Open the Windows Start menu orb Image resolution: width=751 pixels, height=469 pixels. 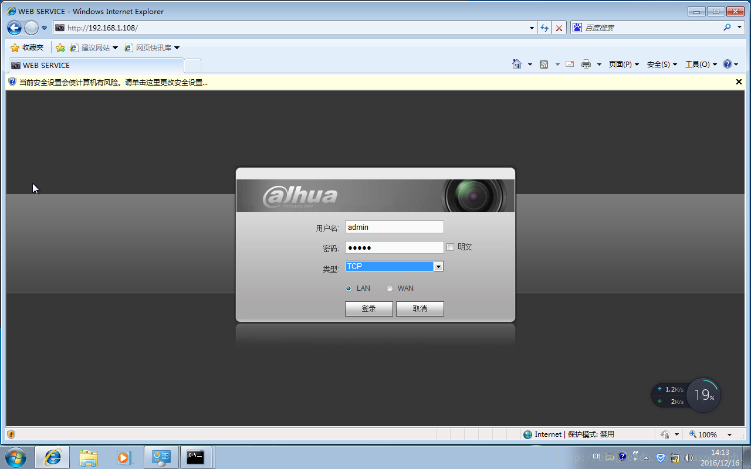[x=16, y=457]
